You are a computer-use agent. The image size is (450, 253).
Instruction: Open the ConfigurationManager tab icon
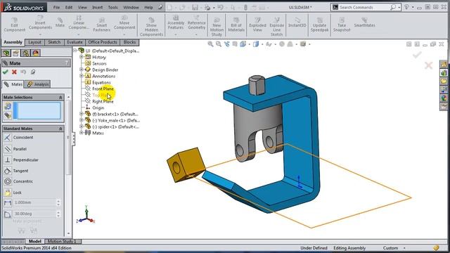tap(25, 53)
